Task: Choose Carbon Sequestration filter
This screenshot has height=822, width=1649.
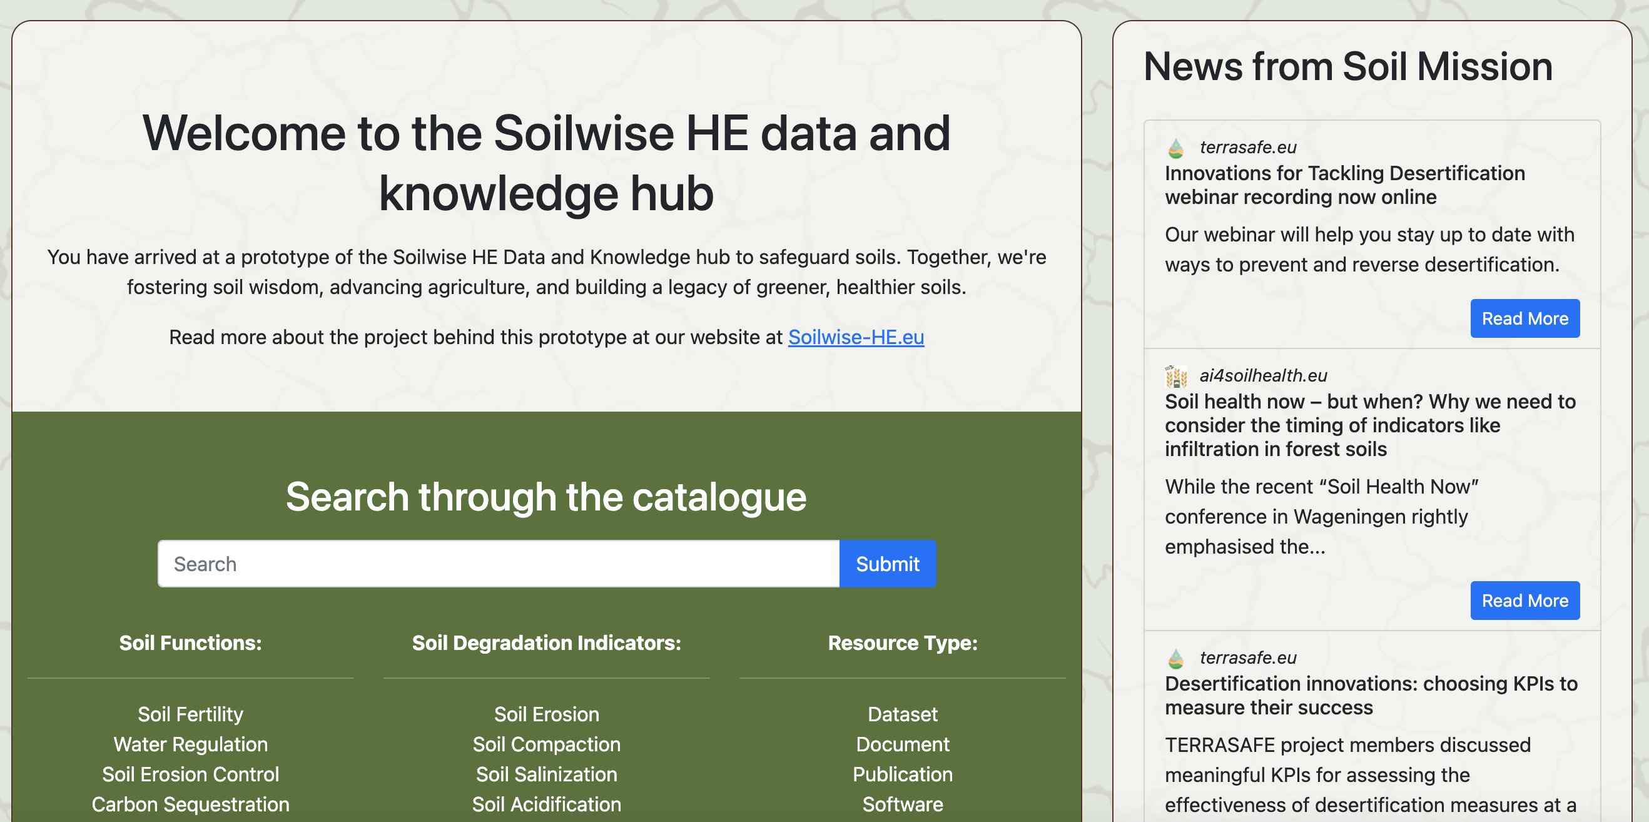Action: [x=191, y=804]
